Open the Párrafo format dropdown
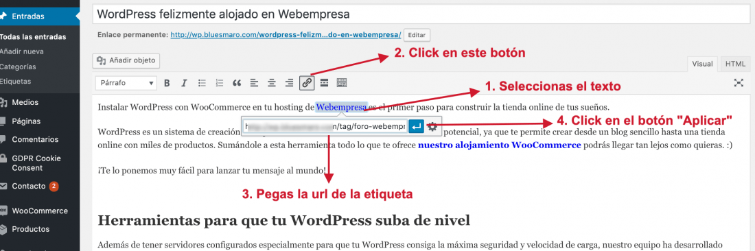The height and width of the screenshot is (251, 755). pyautogui.click(x=126, y=83)
